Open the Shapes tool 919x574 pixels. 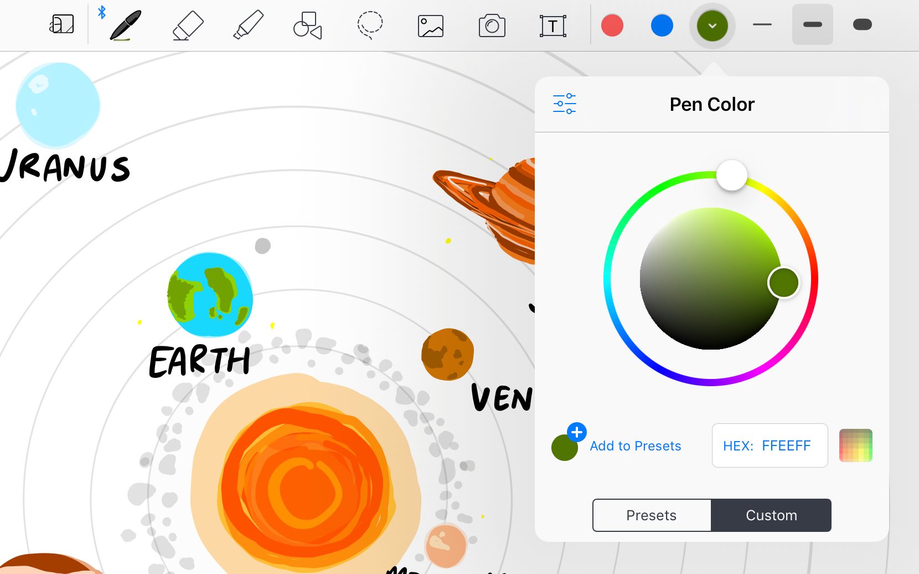[308, 25]
